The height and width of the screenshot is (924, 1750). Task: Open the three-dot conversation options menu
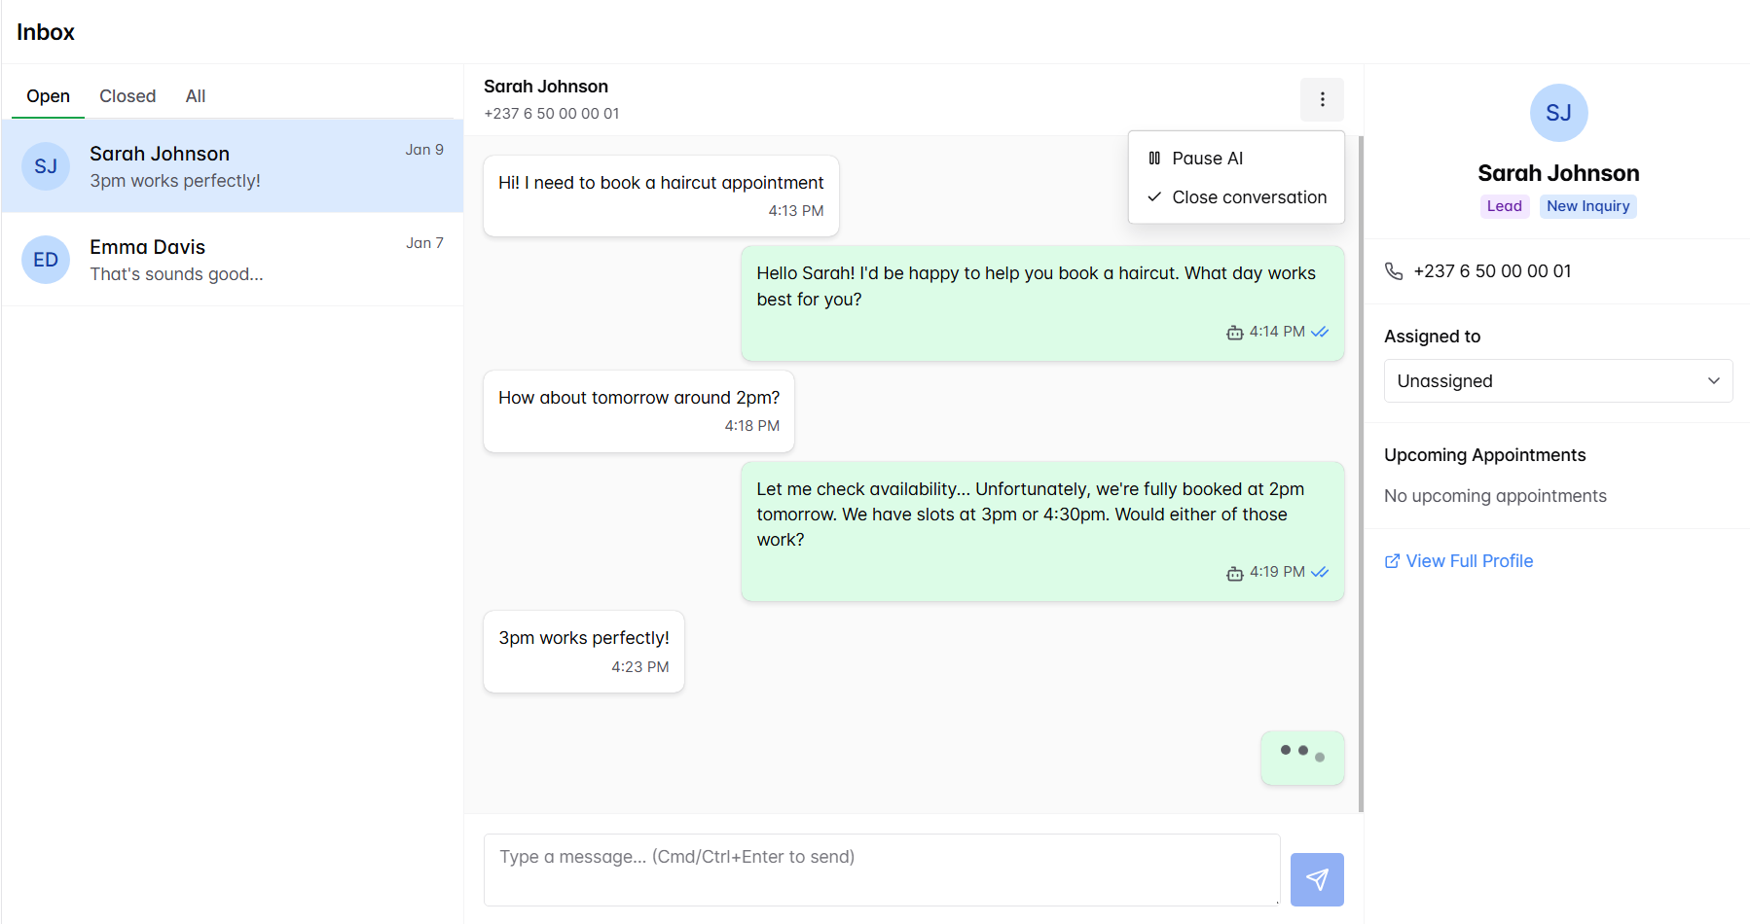coord(1322,99)
